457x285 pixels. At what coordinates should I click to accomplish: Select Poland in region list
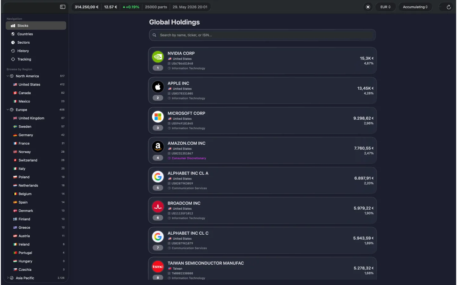36,177
